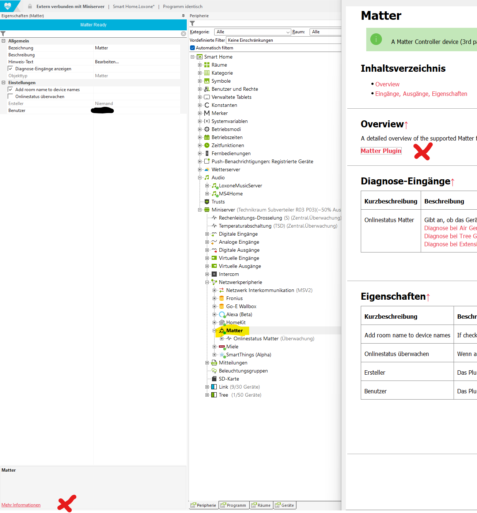Collapse the Allgemein properties section

tap(3, 41)
